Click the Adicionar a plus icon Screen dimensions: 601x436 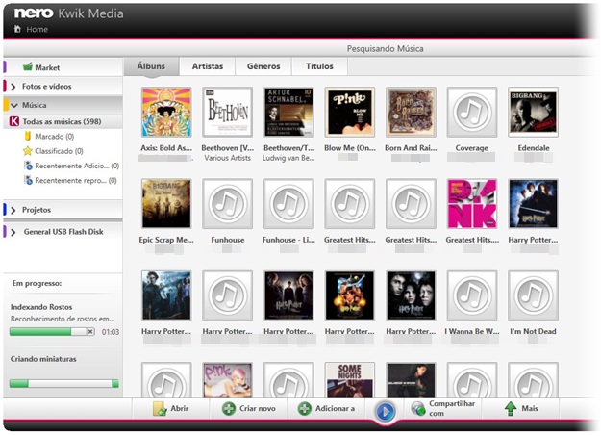click(x=305, y=409)
